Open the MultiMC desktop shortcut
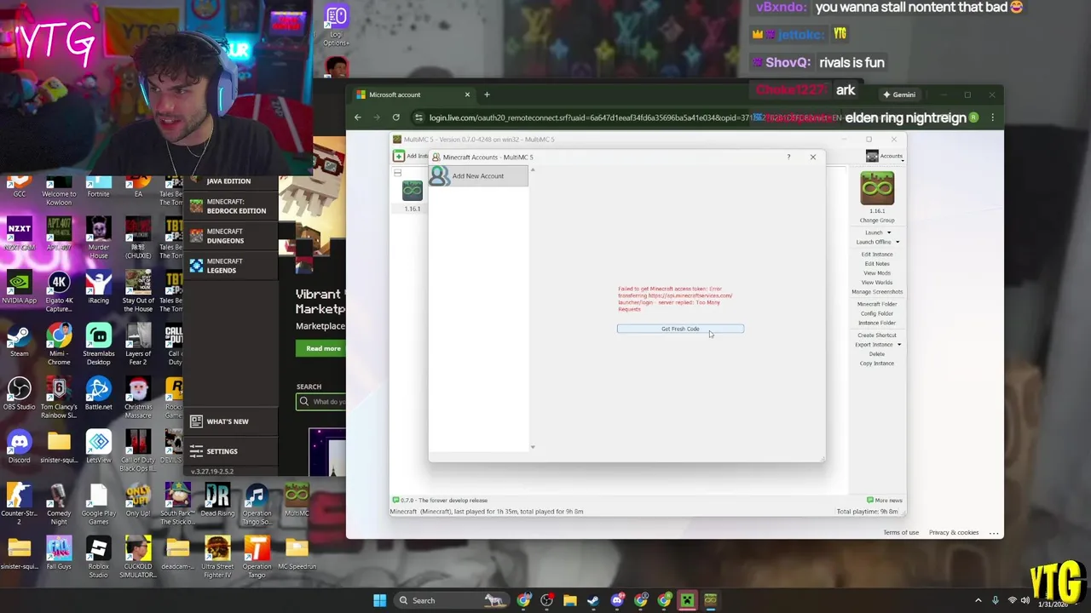Image resolution: width=1091 pixels, height=613 pixels. coord(296,501)
